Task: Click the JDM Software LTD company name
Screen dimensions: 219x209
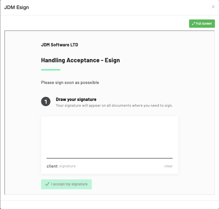Action: coord(59,45)
